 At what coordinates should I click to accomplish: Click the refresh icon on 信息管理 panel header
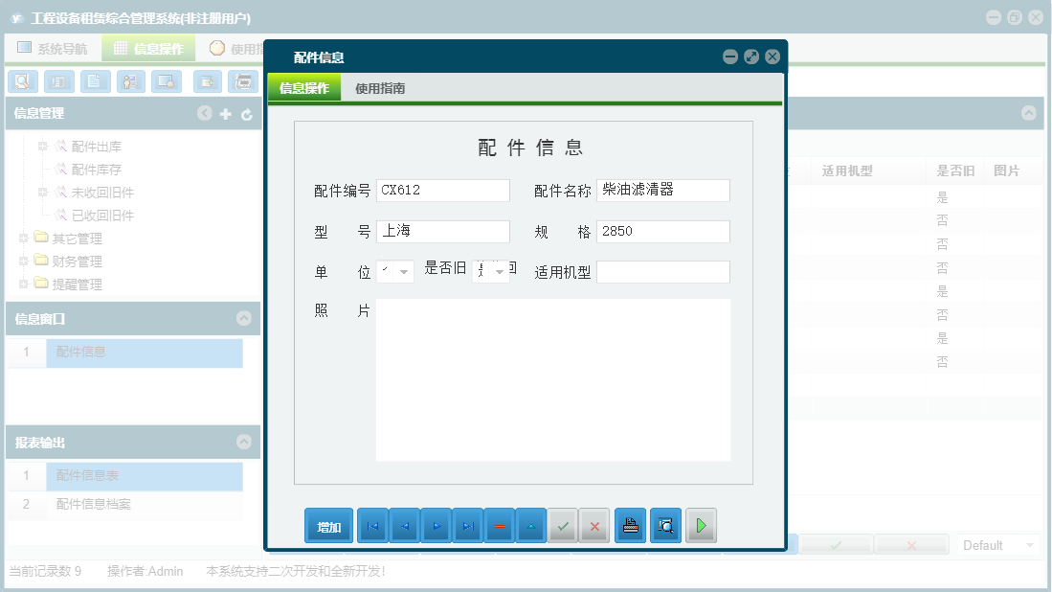click(247, 113)
